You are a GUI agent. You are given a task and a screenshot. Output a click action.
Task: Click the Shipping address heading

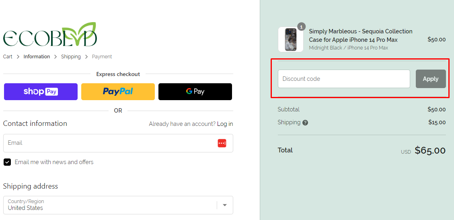click(31, 186)
